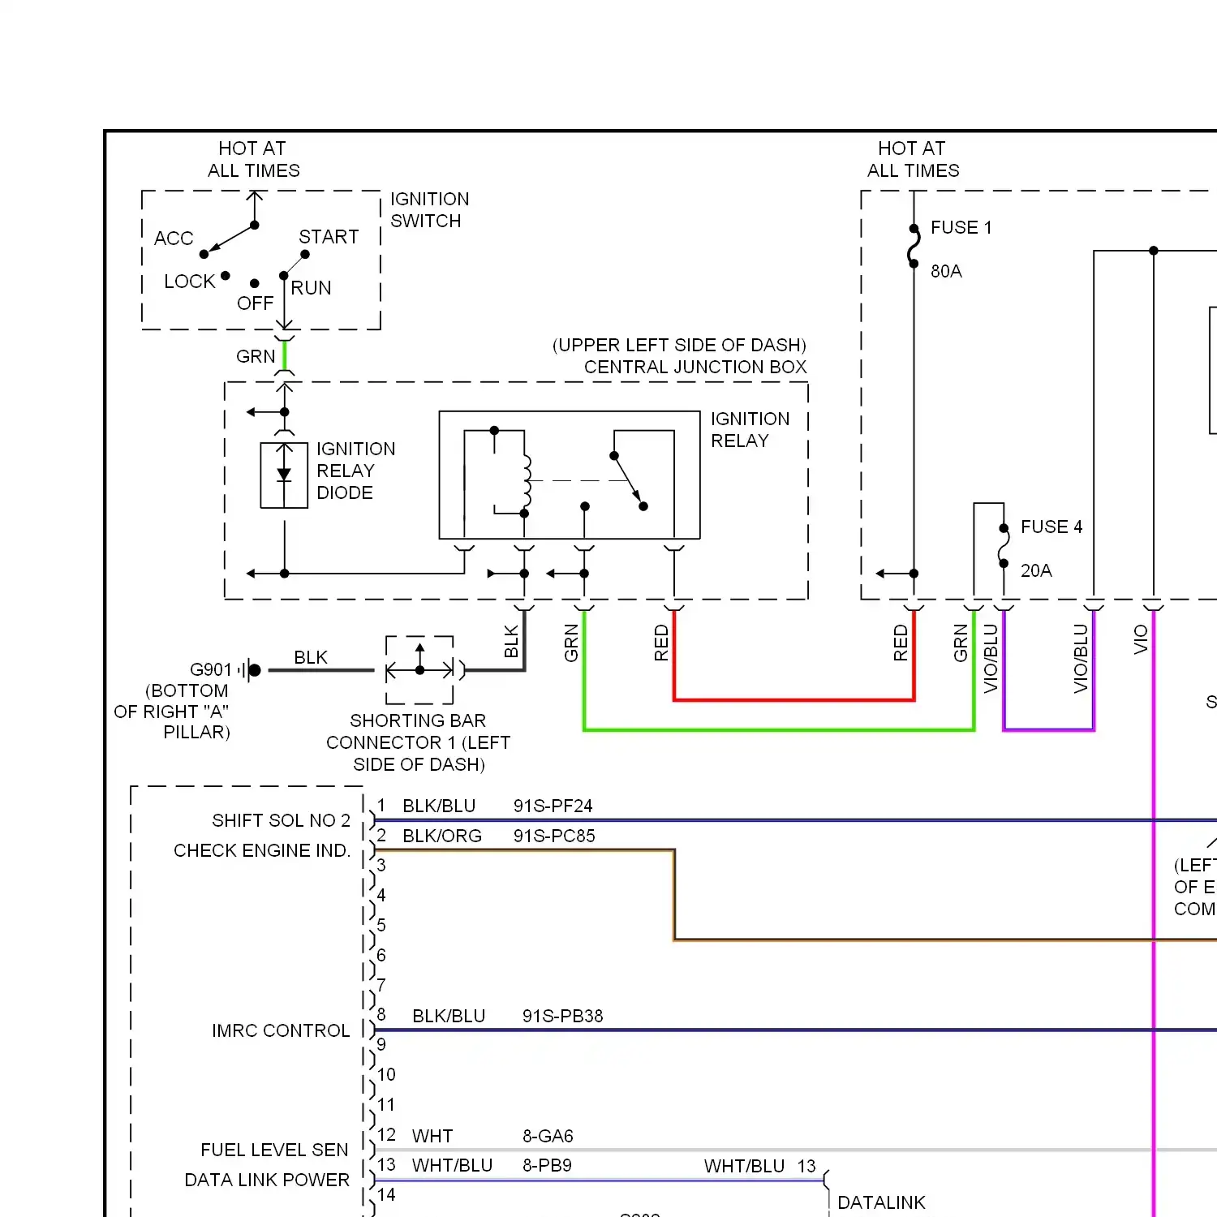The height and width of the screenshot is (1217, 1217).
Task: Click the GRN label below ignition switch
Action: [x=256, y=356]
